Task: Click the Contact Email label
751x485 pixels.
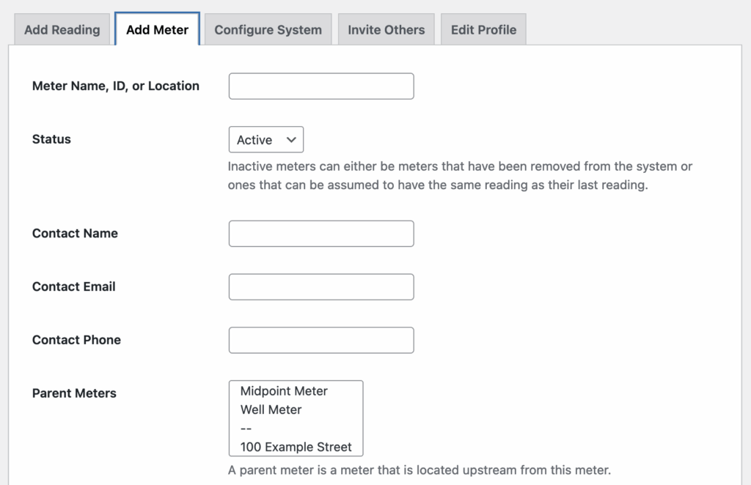Action: [x=74, y=286]
